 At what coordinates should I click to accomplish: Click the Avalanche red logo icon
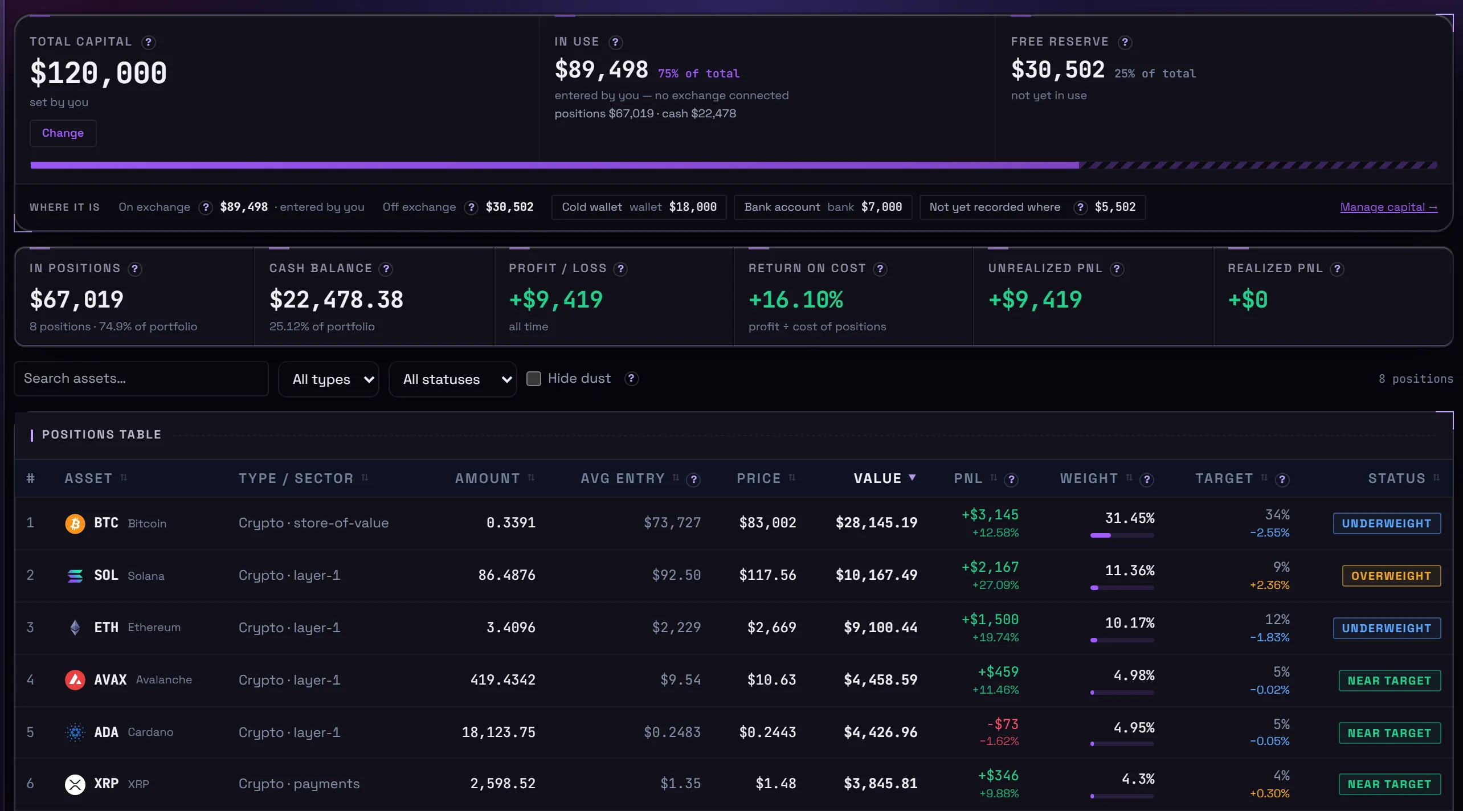(75, 680)
